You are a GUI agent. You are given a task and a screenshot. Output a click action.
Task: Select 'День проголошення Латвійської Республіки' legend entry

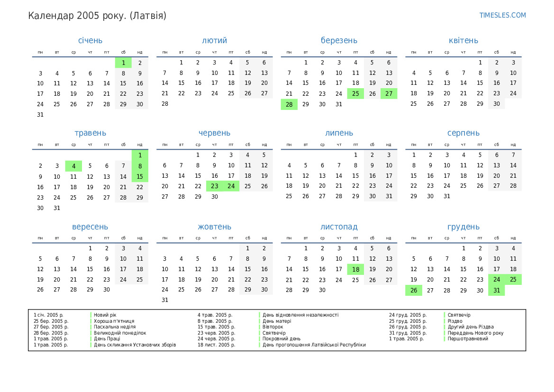coord(314,345)
